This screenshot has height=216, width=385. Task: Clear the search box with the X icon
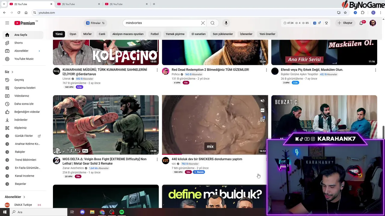click(203, 23)
